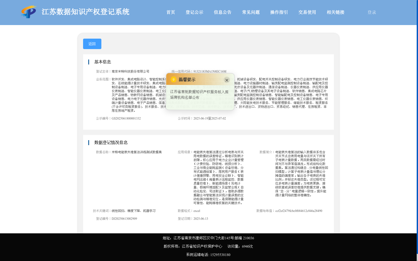
Task: Select hash value ccf2ef2479fcbc0f684612c846a28490
Action: (299, 211)
